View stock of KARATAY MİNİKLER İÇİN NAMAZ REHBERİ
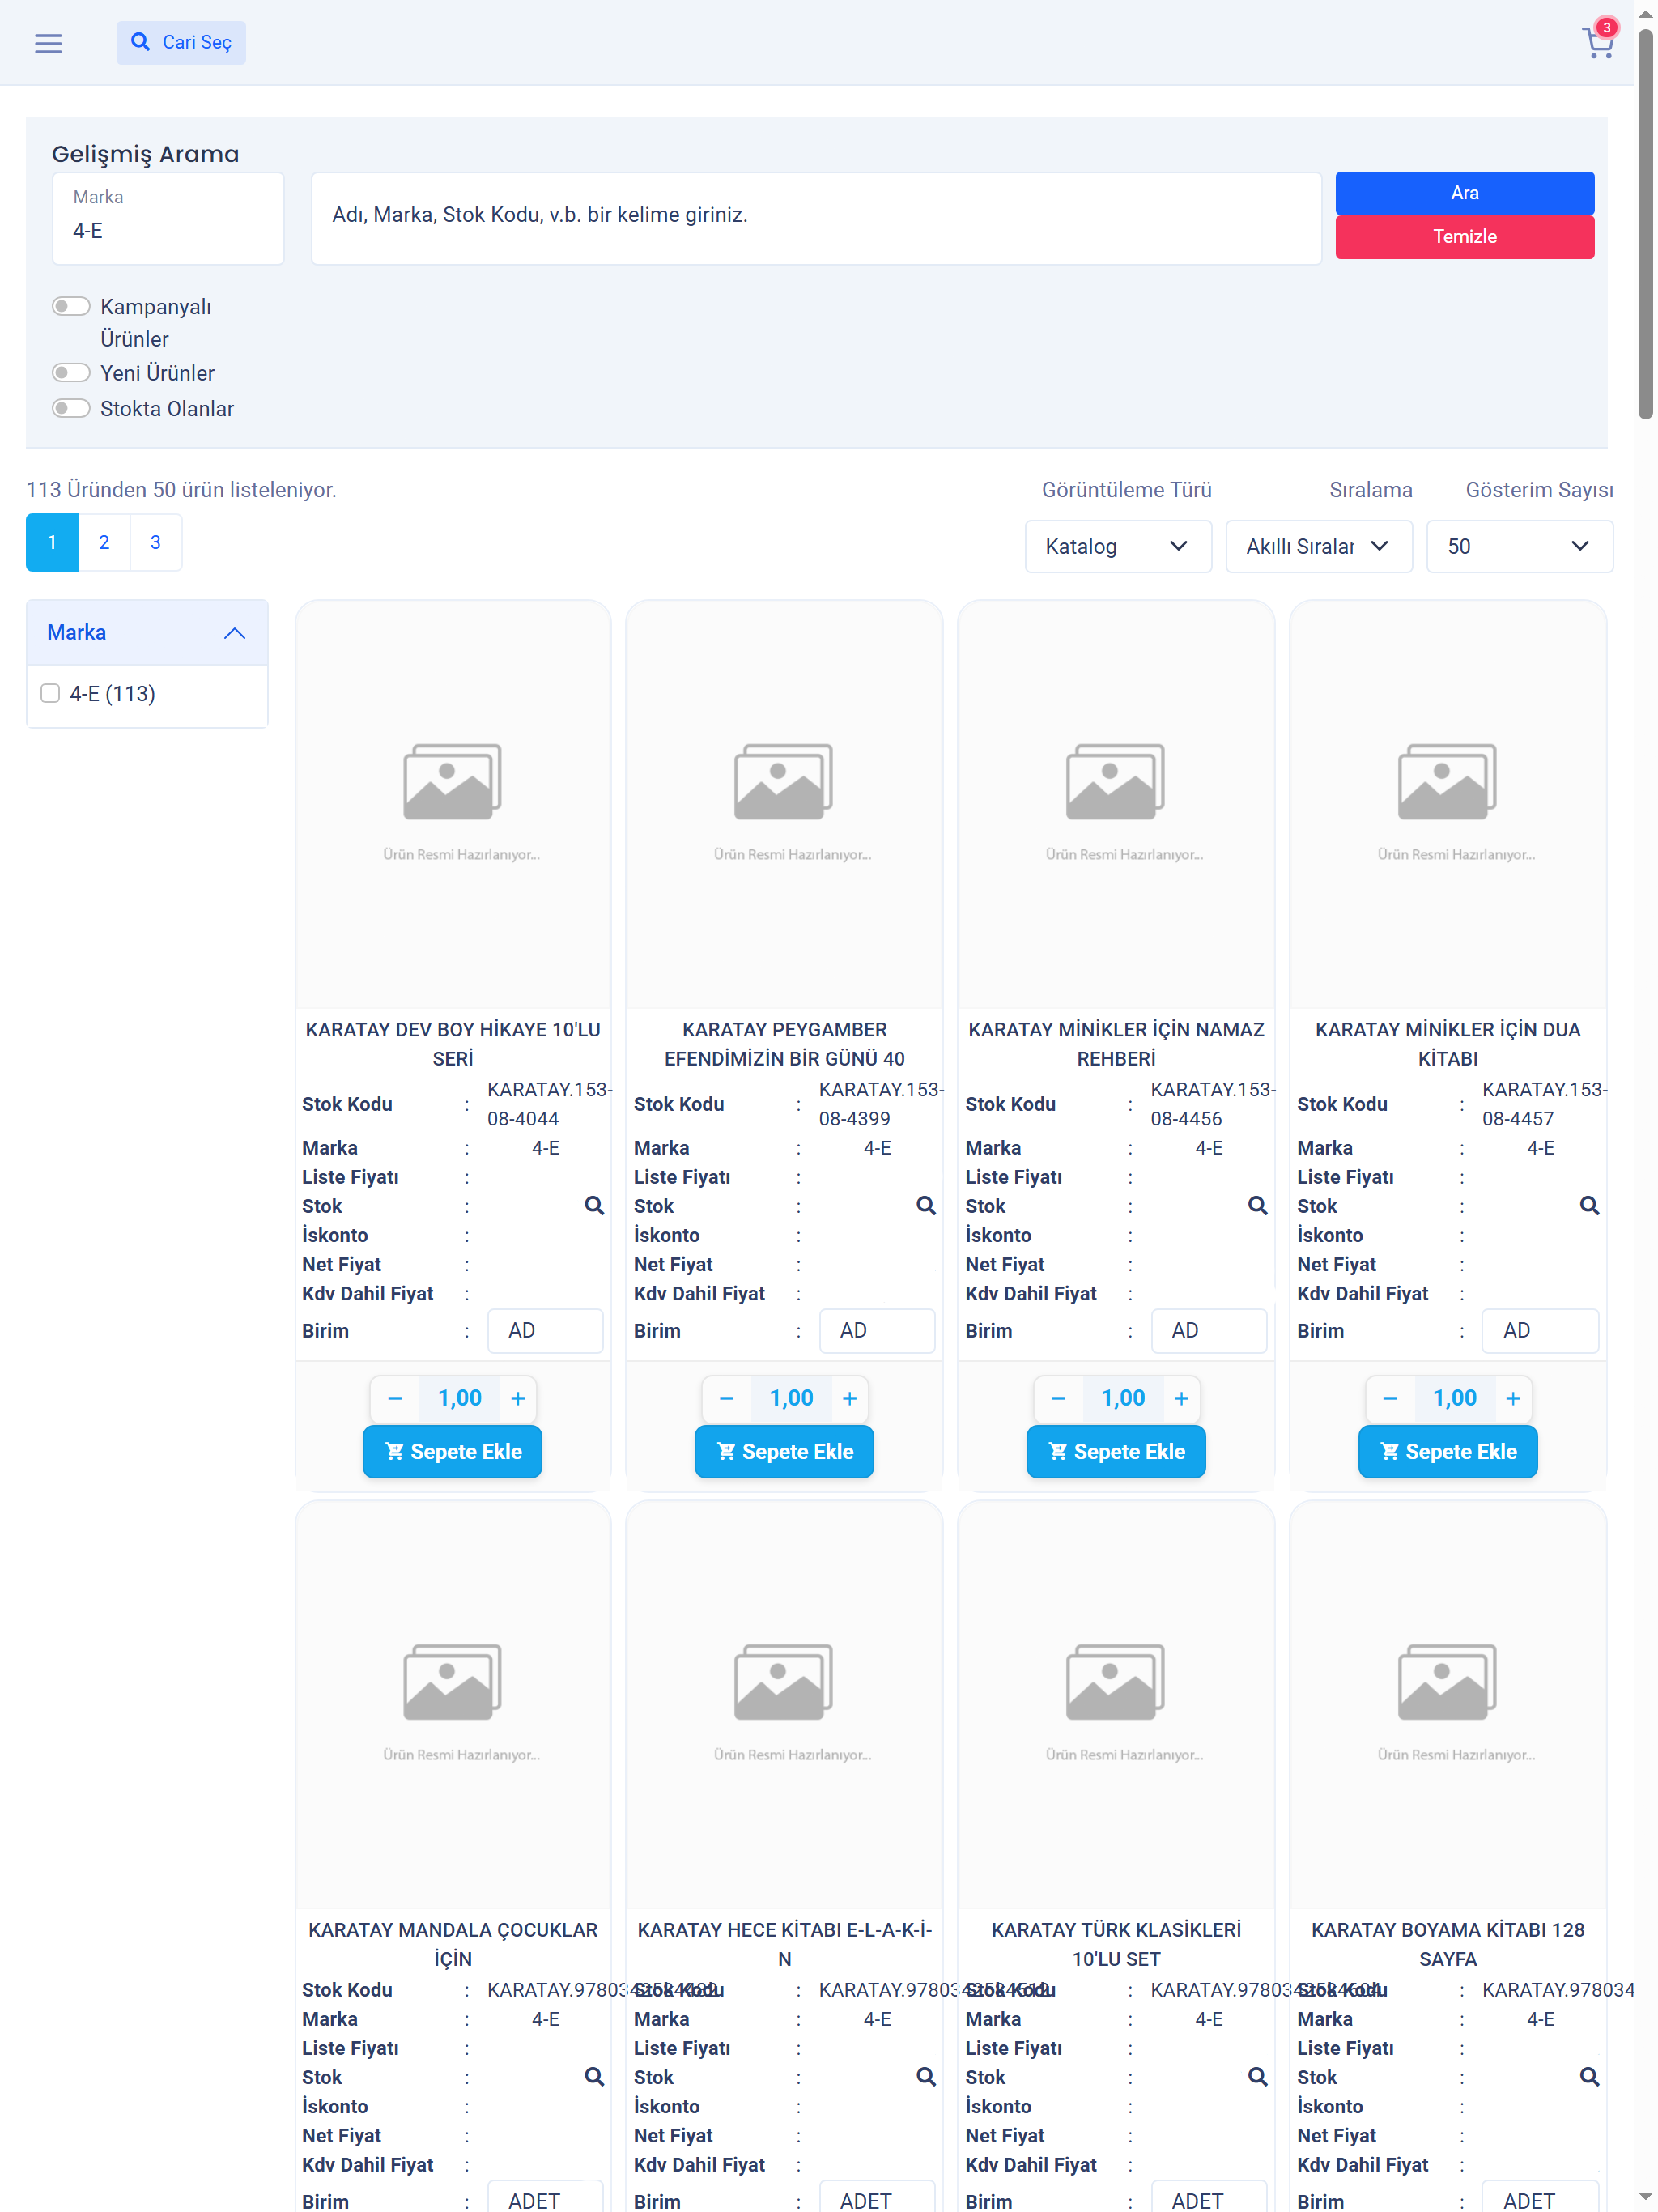The height and width of the screenshot is (2212, 1658). pos(1257,1205)
